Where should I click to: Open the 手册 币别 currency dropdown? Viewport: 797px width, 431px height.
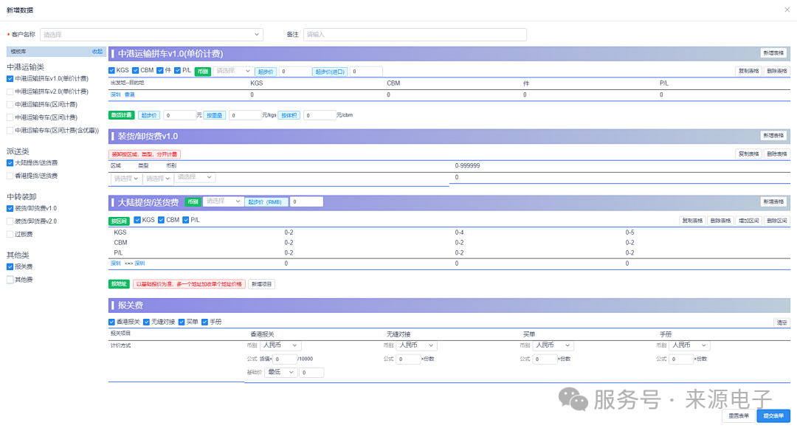pos(689,345)
